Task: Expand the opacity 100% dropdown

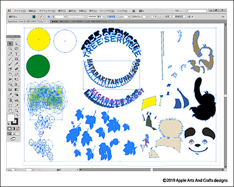Action: click(x=129, y=17)
